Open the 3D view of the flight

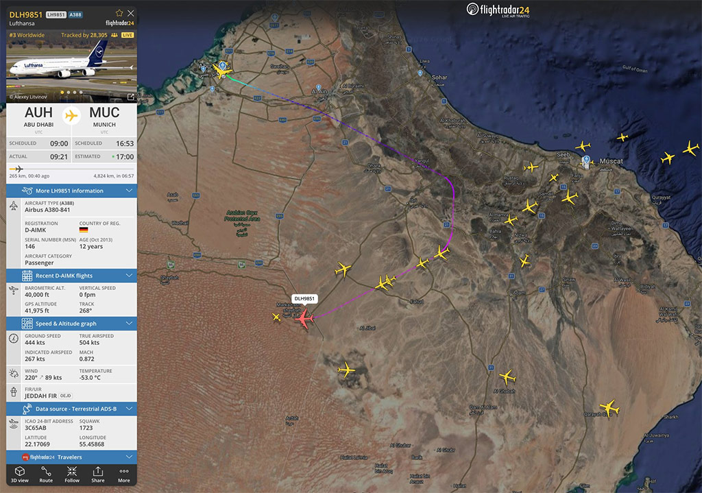click(20, 474)
